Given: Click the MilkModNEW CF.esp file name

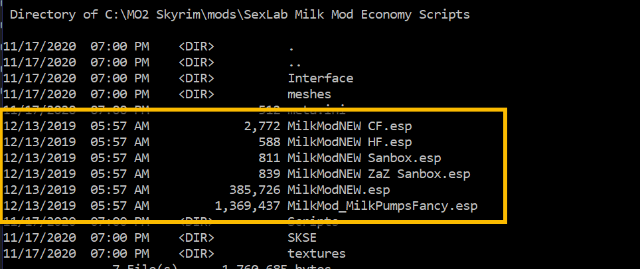Looking at the screenshot, I should (x=350, y=126).
